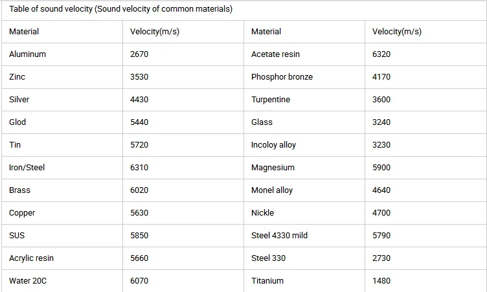Click the Zinc row label
The height and width of the screenshot is (292, 487).
coord(17,77)
